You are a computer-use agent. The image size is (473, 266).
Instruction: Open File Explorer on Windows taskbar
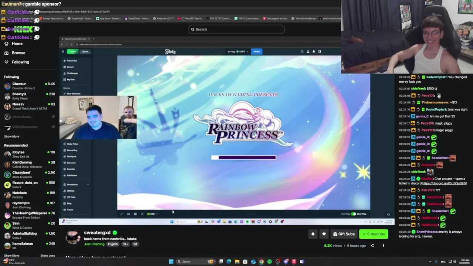pos(237,262)
